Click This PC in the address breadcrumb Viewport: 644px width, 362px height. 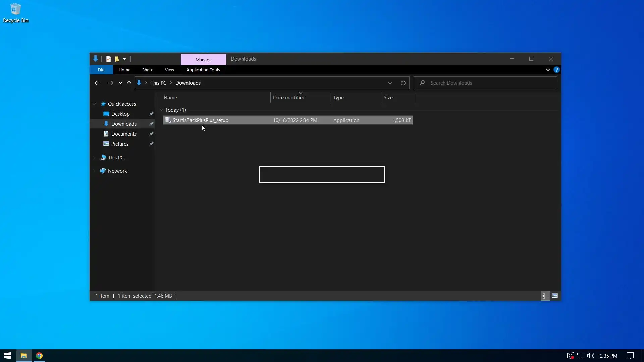(158, 83)
